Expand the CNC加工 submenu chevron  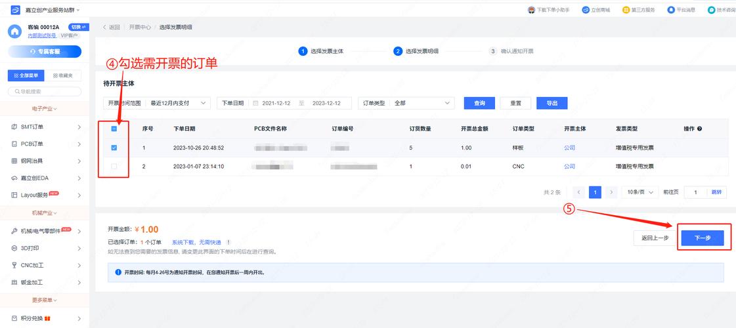pyautogui.click(x=79, y=265)
